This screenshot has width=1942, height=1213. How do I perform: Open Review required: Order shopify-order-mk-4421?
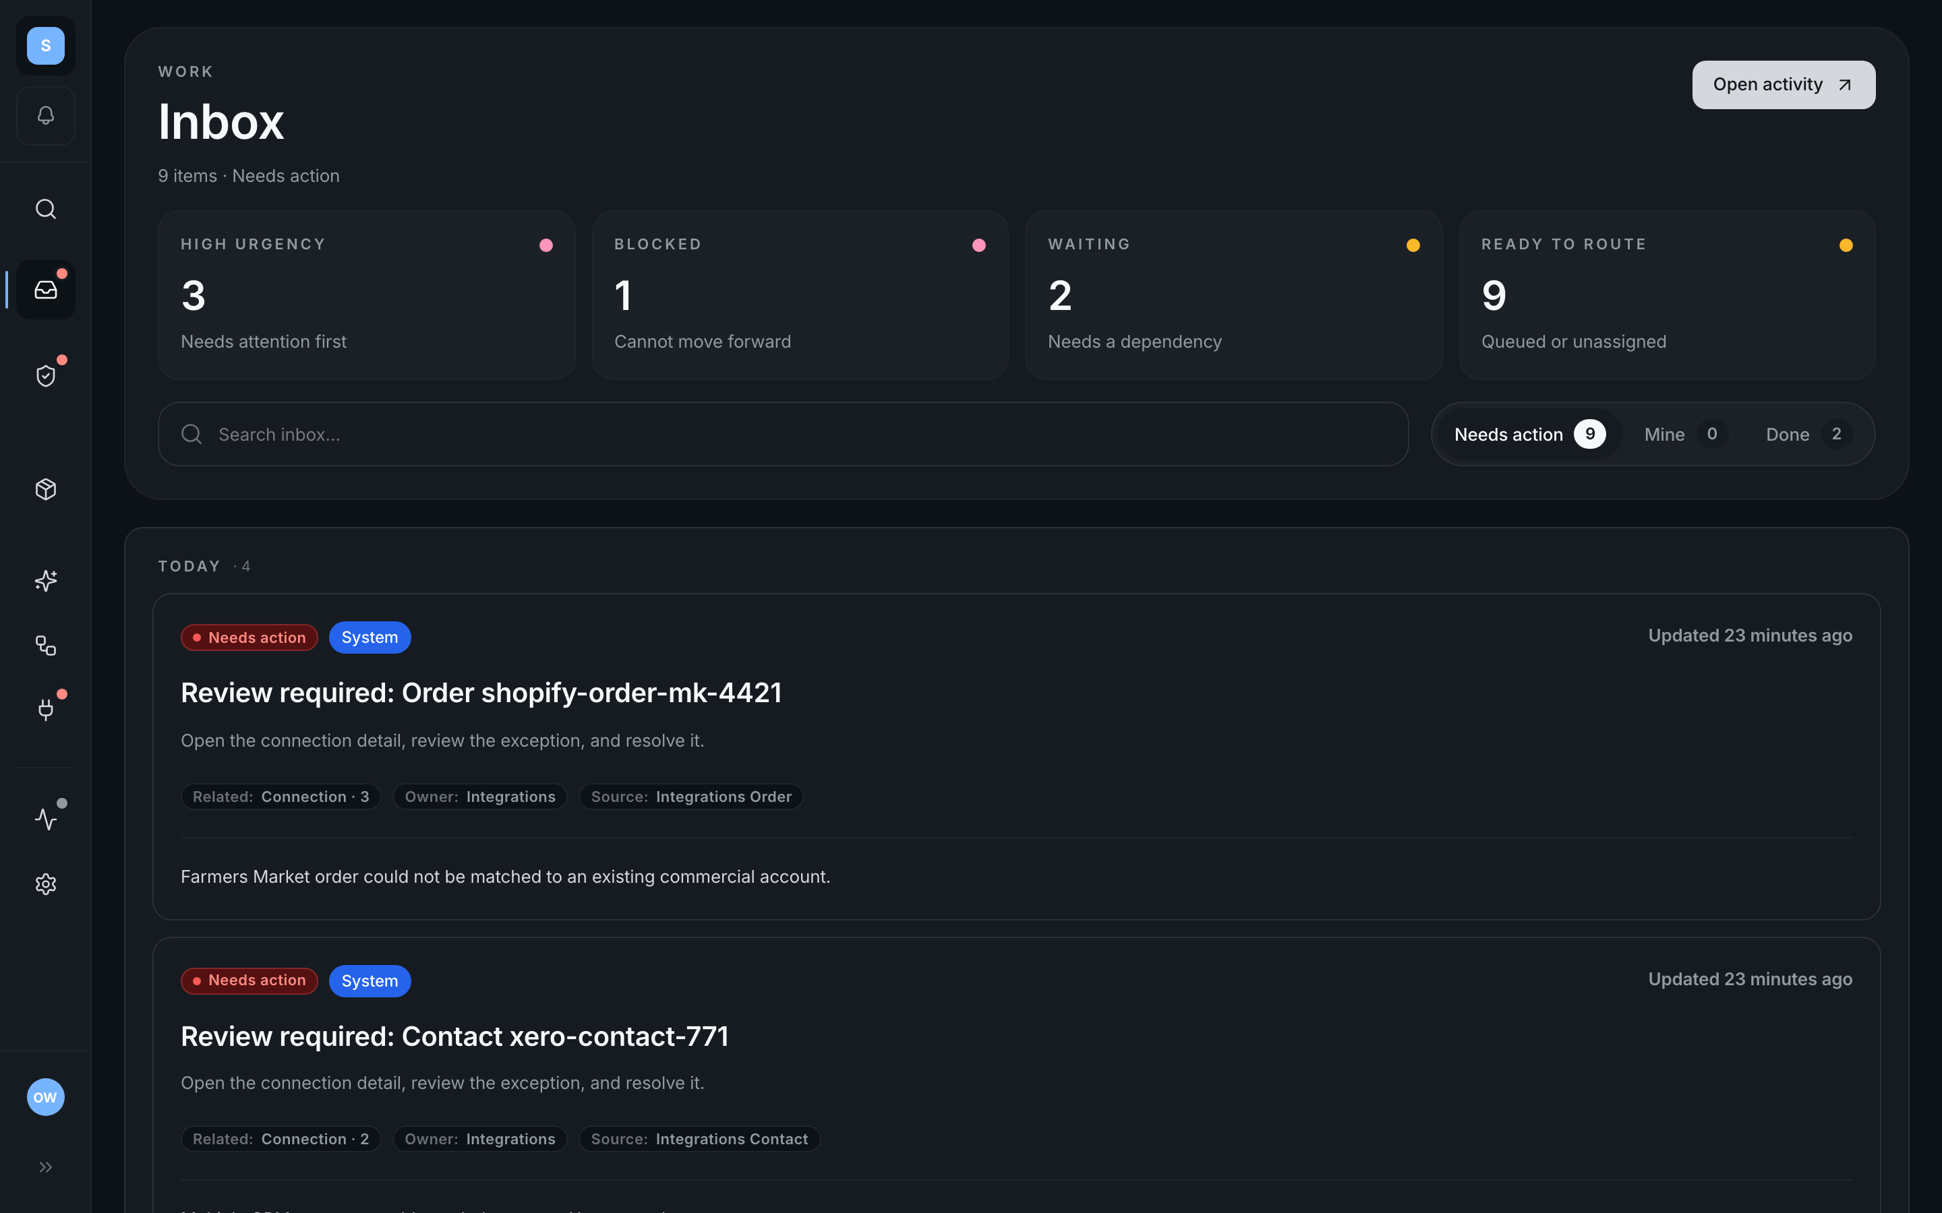point(481,692)
